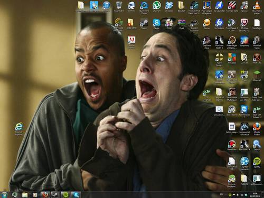Screen dimensions: 264x198
Task: Open Firefox from the taskbar
Action: coord(45,195)
